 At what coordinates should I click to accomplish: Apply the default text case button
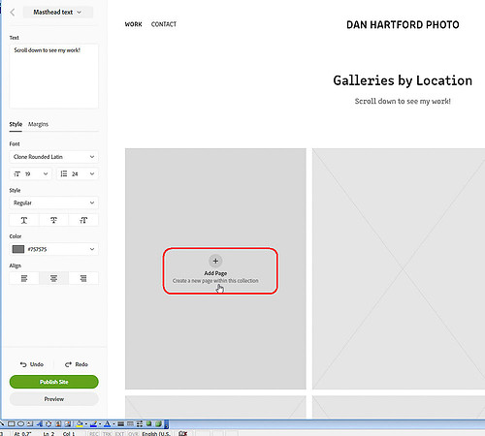(x=24, y=220)
